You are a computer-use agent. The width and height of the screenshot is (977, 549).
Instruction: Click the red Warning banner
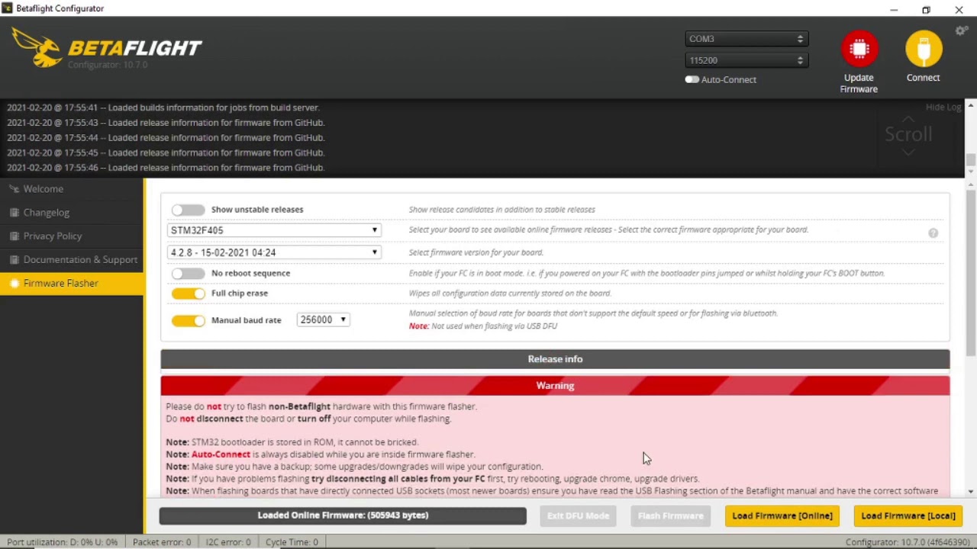click(555, 386)
